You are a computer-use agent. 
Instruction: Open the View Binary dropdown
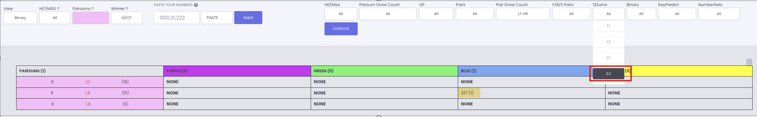coord(20,18)
